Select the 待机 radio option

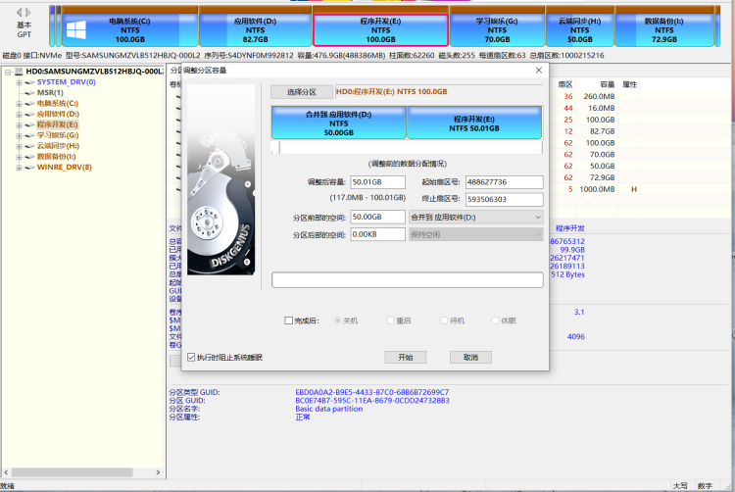[x=444, y=320]
